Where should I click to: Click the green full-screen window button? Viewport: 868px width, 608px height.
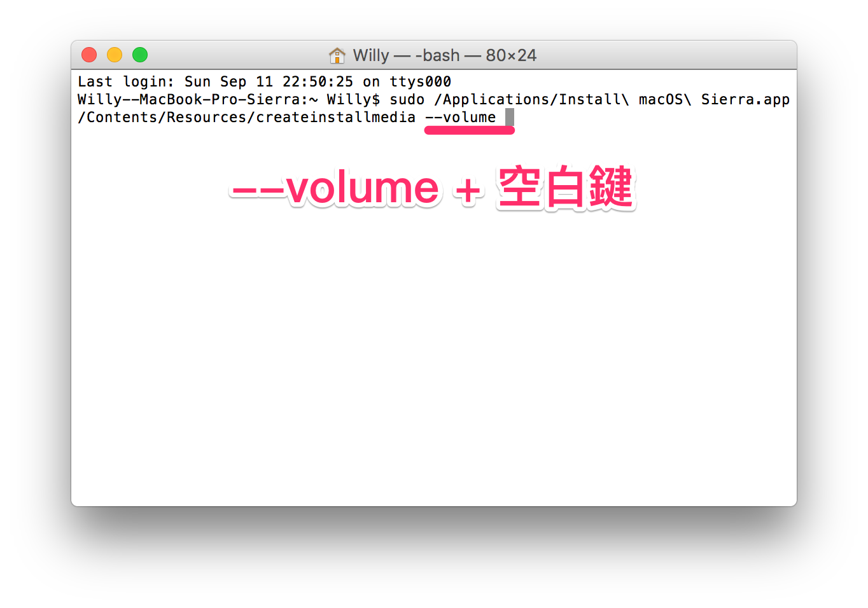pos(140,55)
